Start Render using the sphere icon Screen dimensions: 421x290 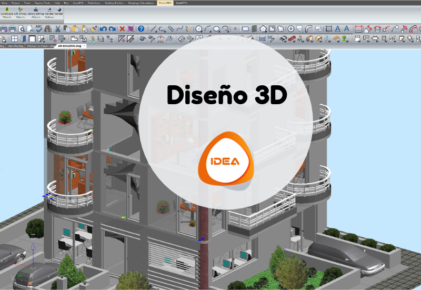coord(59,12)
